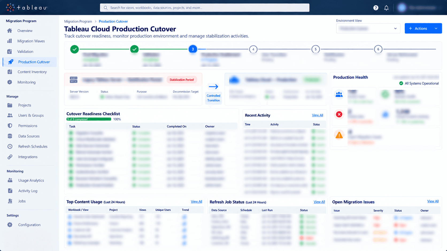Click View All in Refresh Job Status
447x251 pixels.
319,202
